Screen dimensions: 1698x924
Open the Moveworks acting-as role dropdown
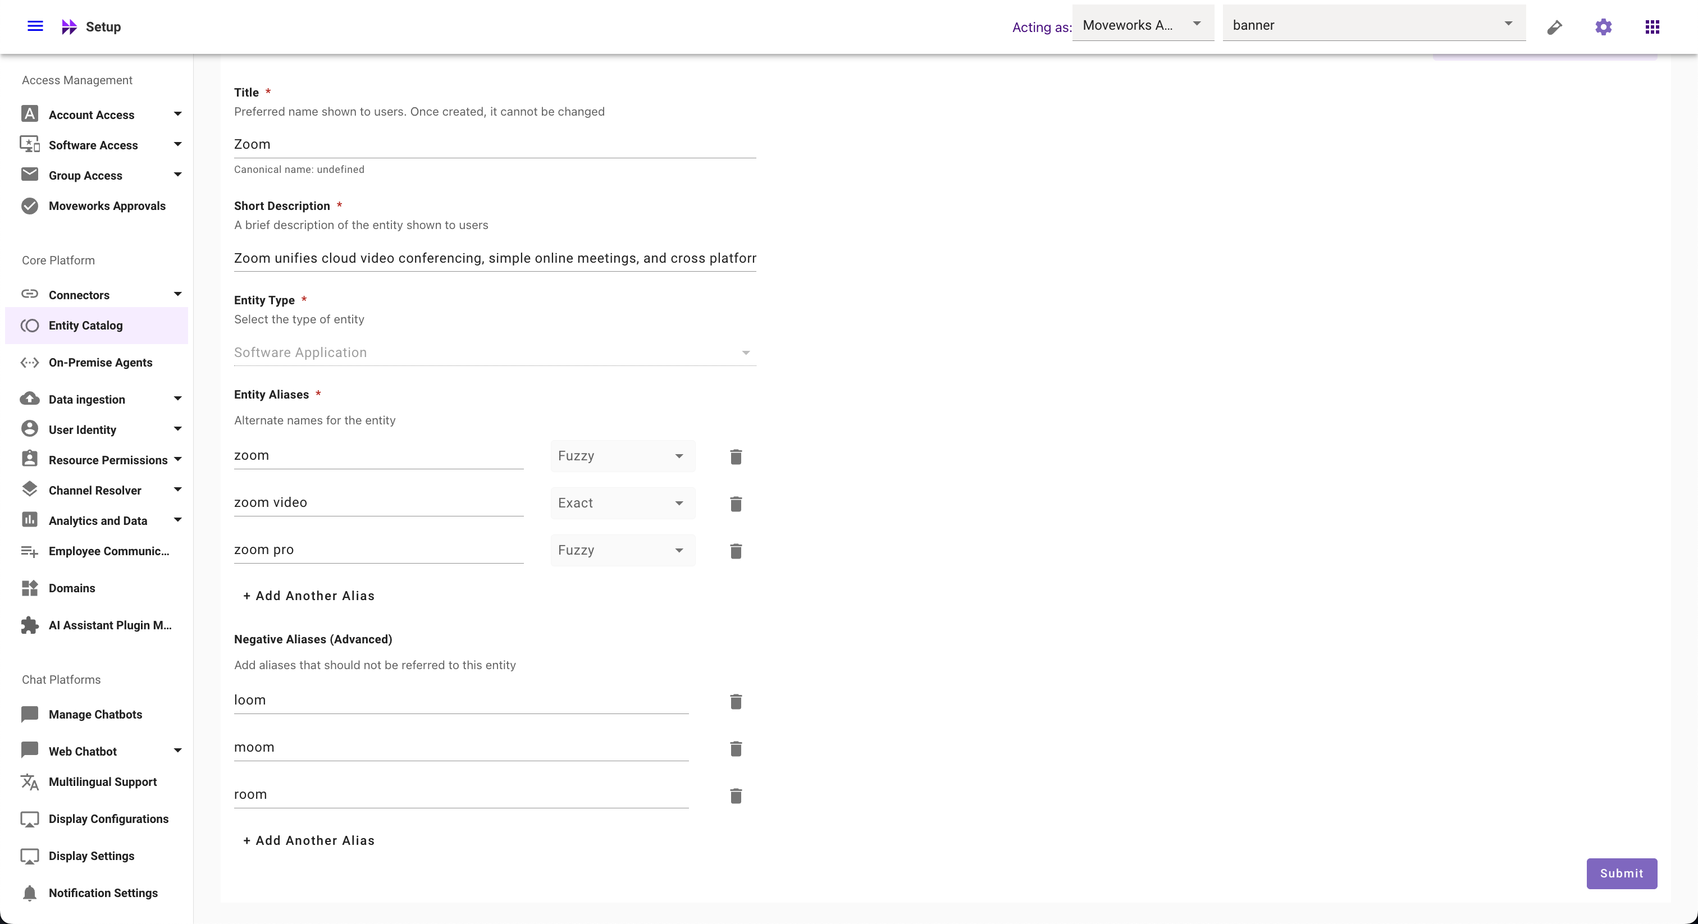tap(1142, 25)
